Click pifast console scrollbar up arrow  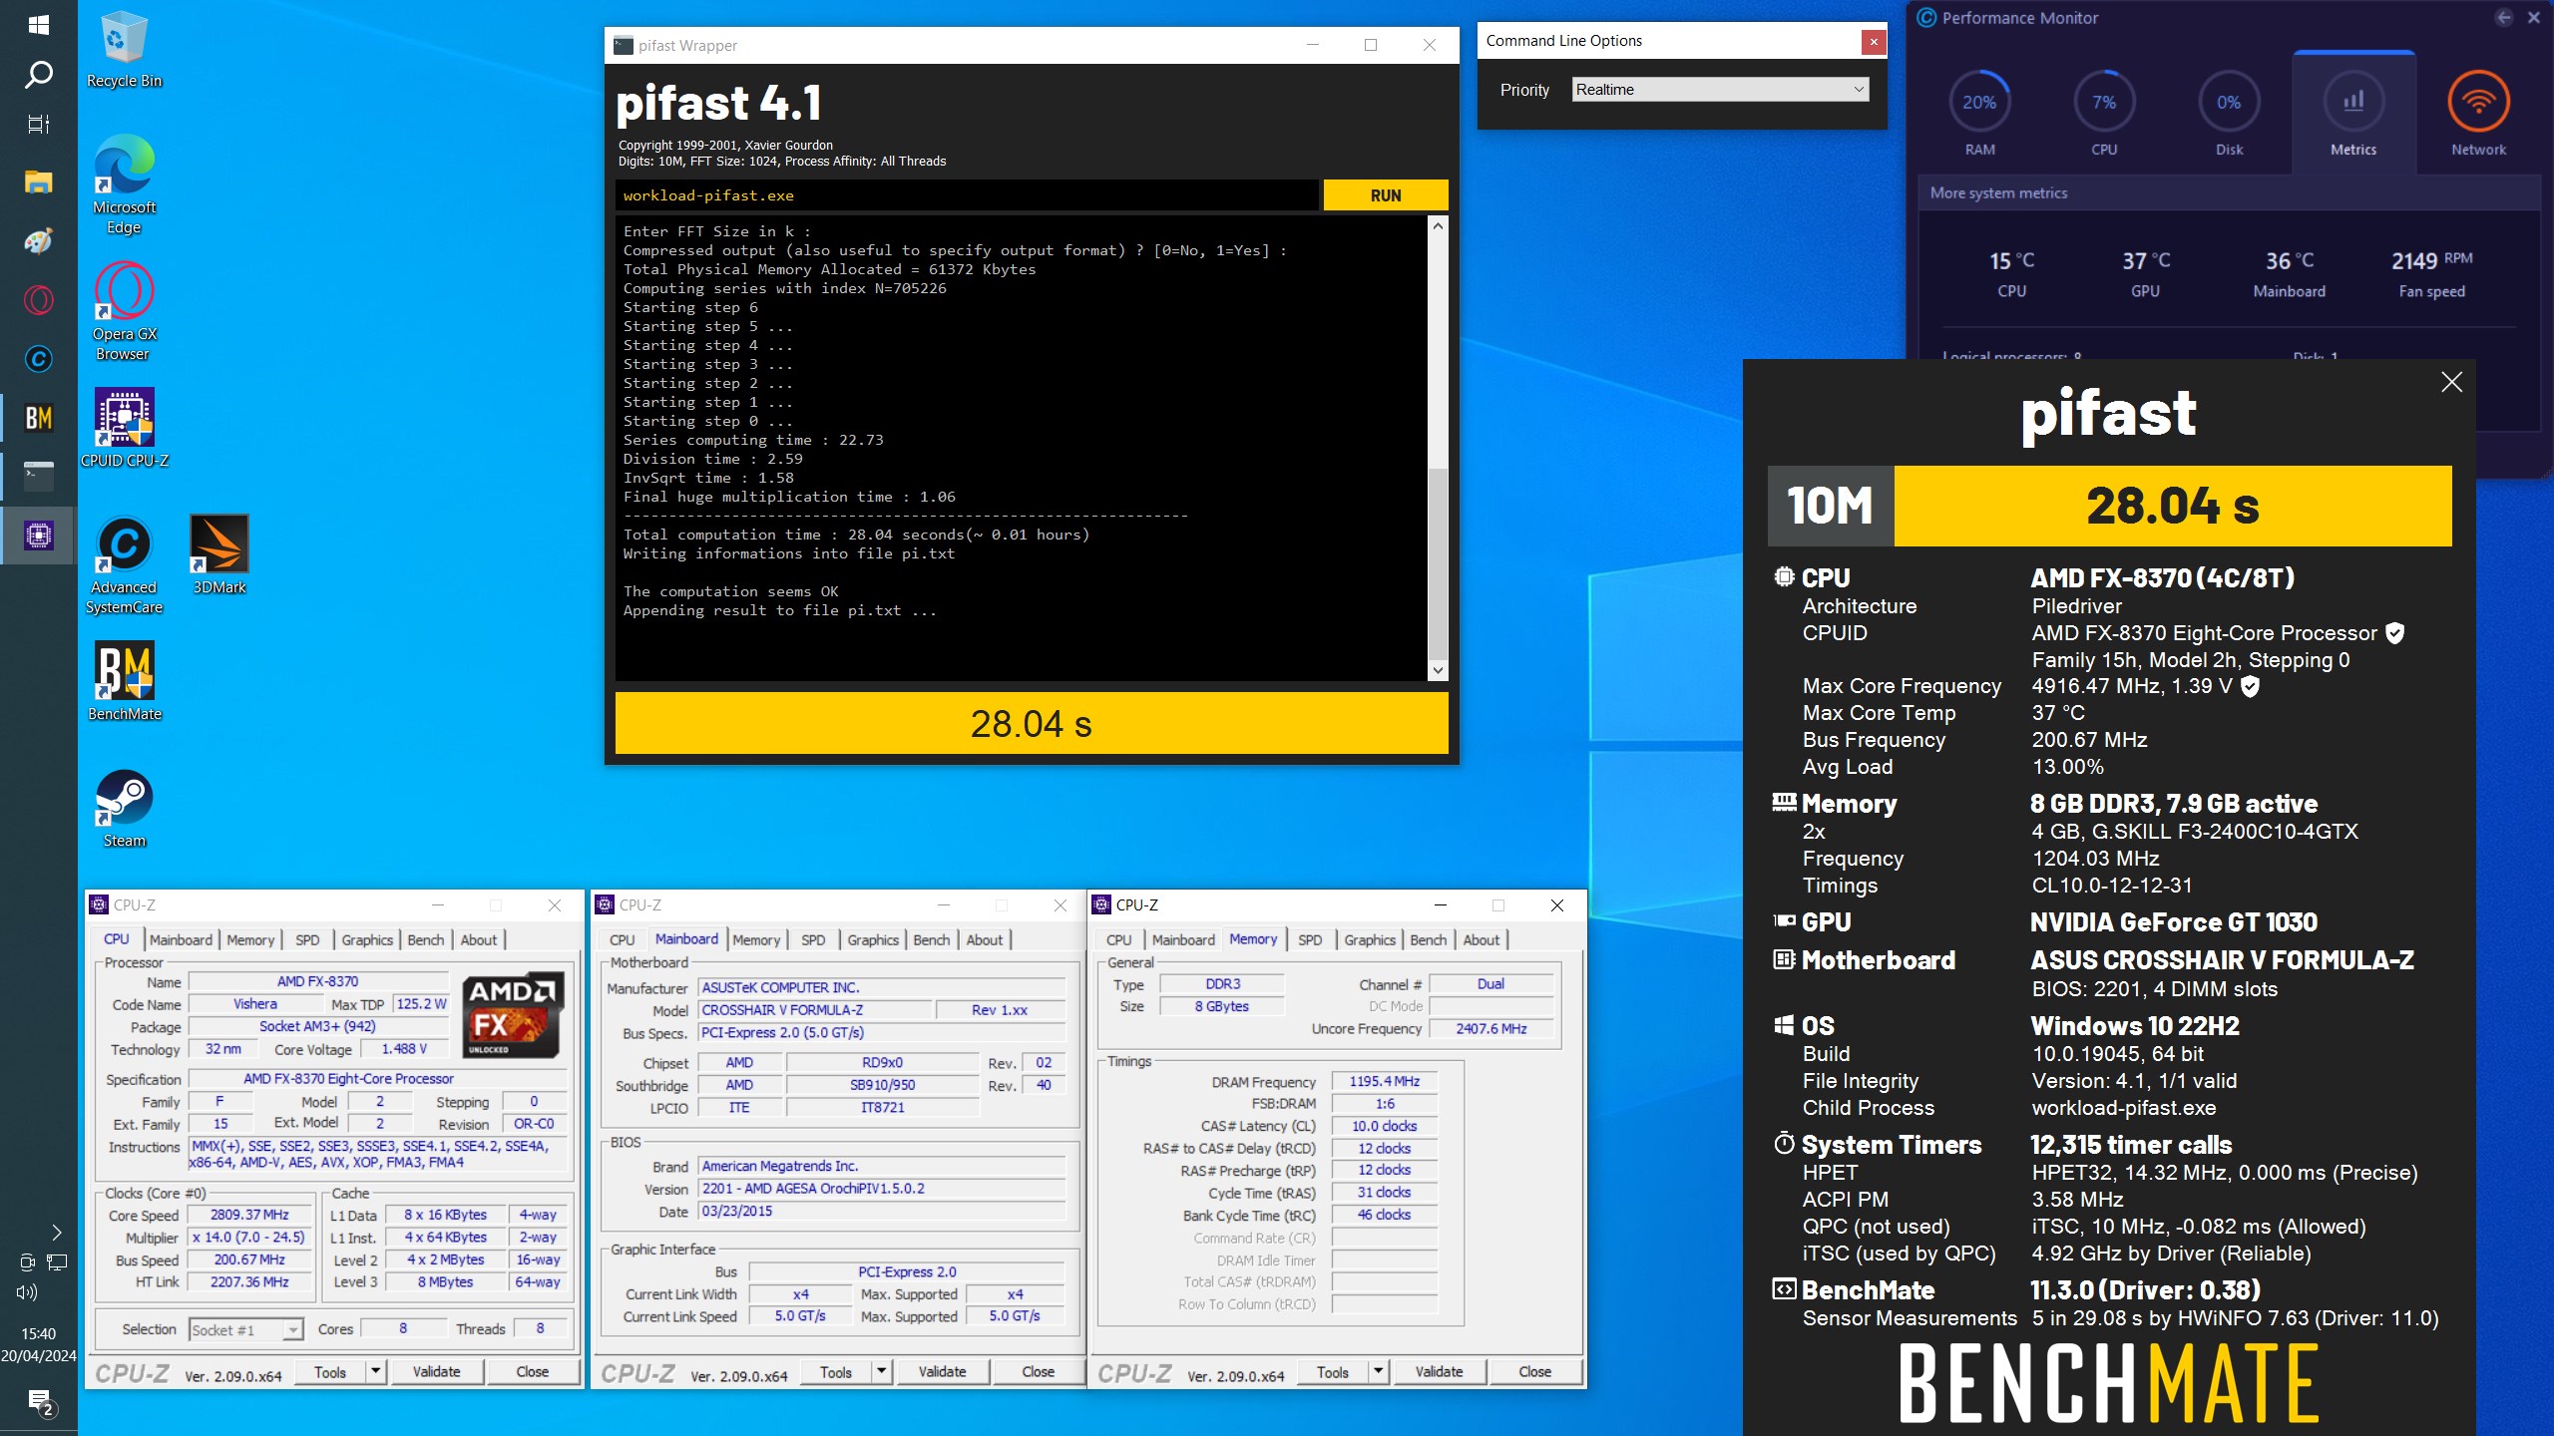coord(1438,225)
